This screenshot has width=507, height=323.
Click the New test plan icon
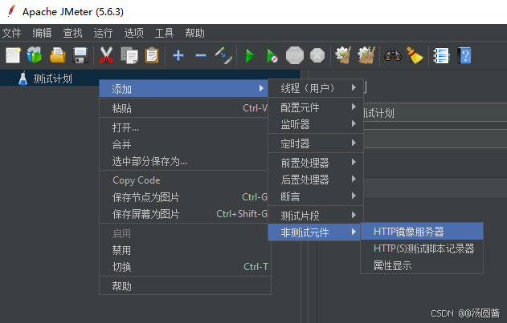tap(13, 55)
